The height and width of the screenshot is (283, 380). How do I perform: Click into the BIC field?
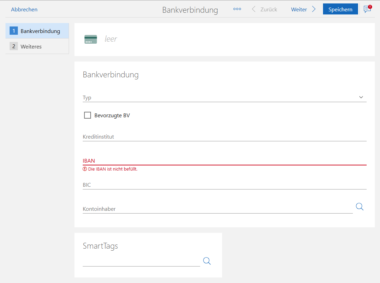[x=224, y=185]
